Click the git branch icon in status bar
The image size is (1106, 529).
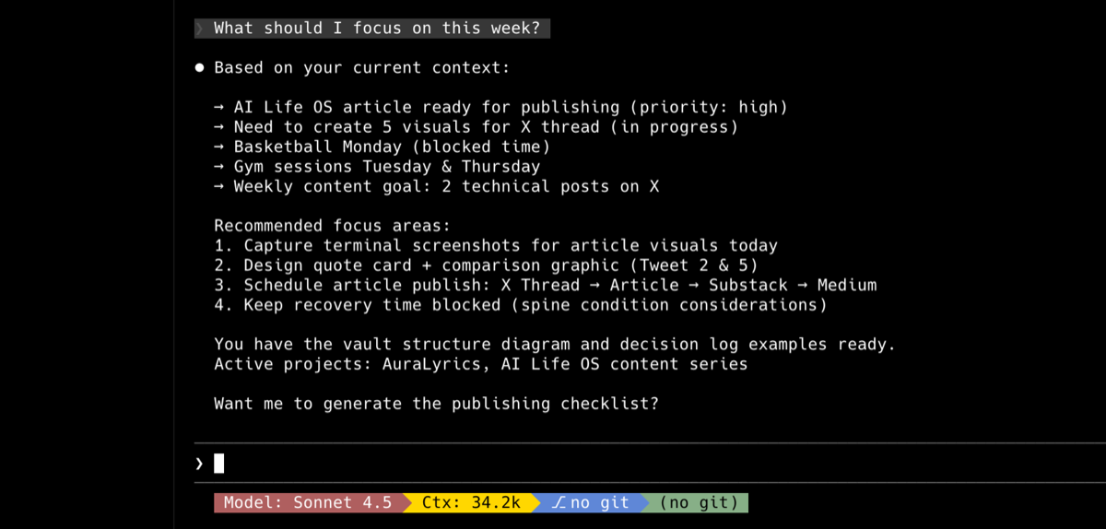tap(558, 503)
